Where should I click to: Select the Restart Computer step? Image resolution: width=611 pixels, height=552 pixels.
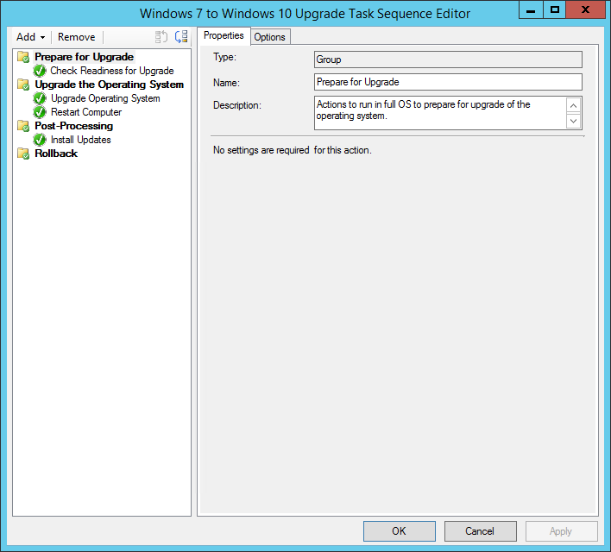[86, 112]
